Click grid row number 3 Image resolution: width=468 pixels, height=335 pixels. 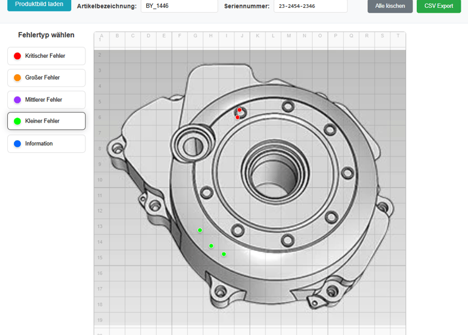[x=100, y=71]
